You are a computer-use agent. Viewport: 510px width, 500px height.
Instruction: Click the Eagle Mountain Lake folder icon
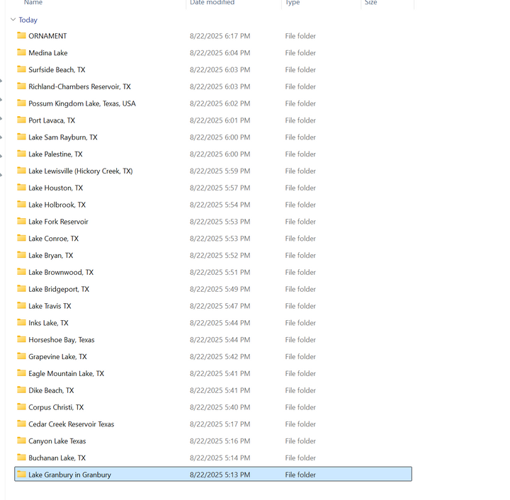(21, 373)
